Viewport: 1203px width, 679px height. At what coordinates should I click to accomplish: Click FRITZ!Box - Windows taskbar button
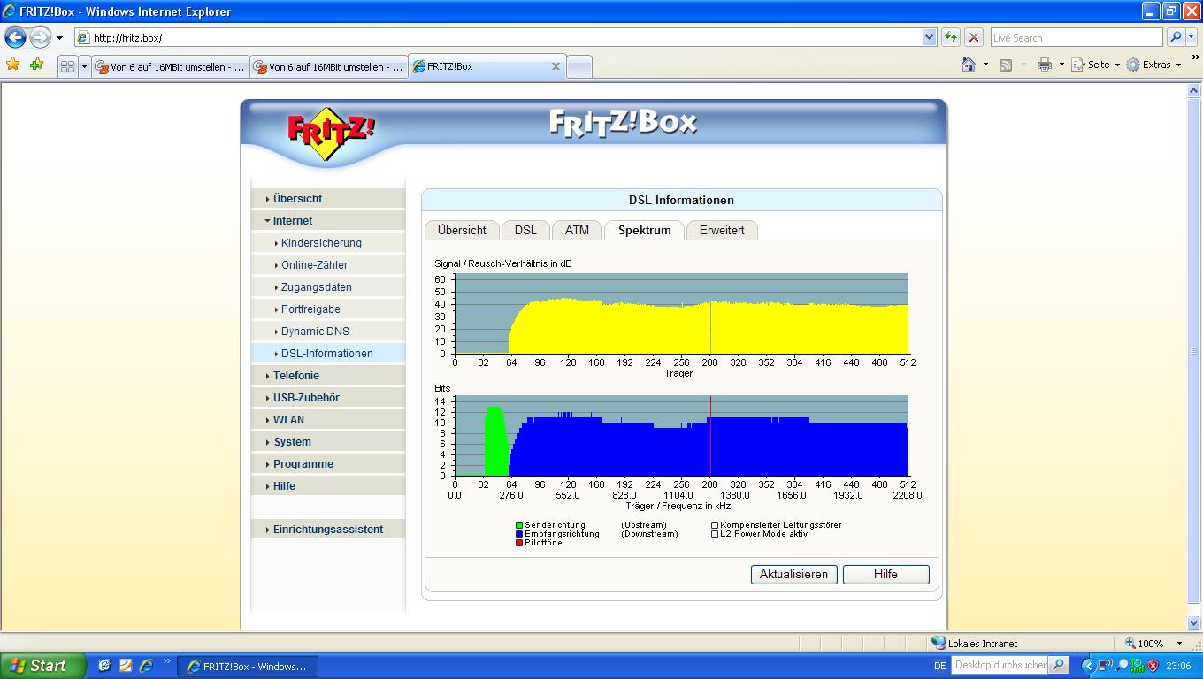pos(248,667)
